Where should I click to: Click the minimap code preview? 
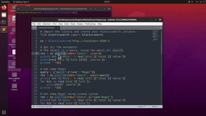tap(155, 35)
